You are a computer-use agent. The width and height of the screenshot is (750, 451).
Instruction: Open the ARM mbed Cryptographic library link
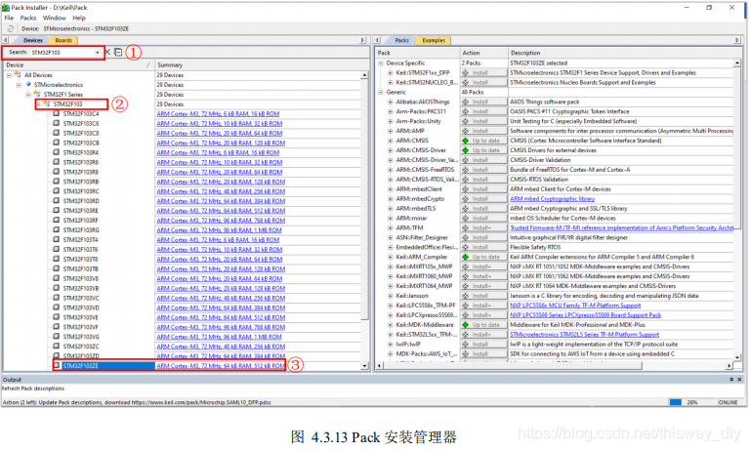click(x=552, y=199)
